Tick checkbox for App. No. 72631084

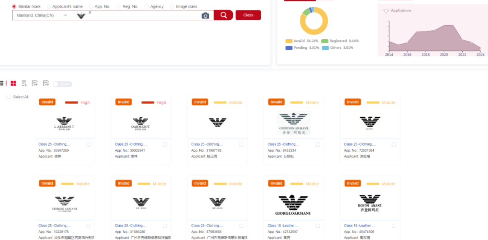tap(394, 144)
